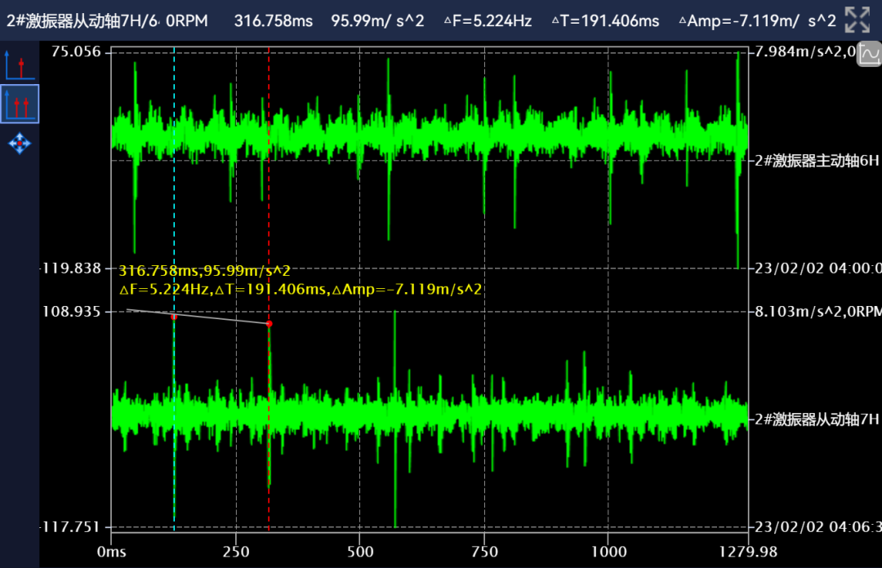The image size is (882, 568).
Task: Expand chart to fullscreen view
Action: (x=857, y=20)
